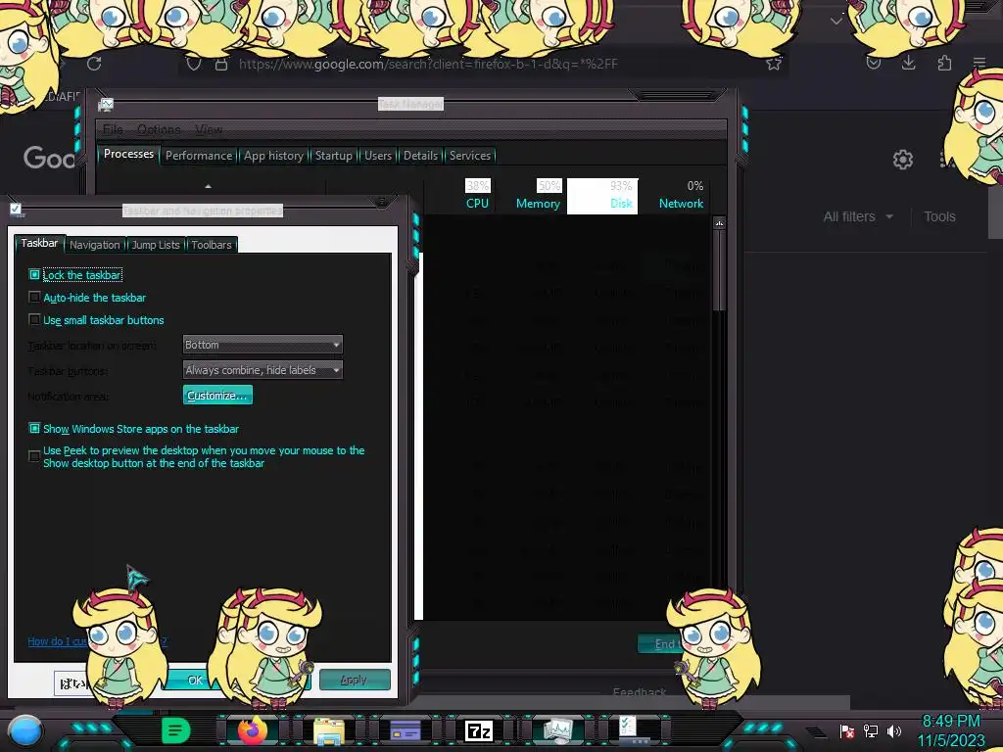1003x752 pixels.
Task: Open the purple window app on taskbar
Action: 406,730
